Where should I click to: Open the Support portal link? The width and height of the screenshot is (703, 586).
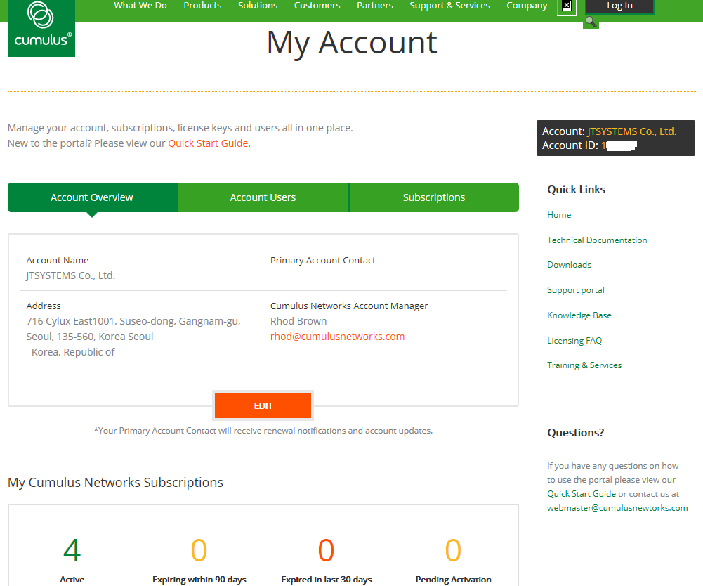(x=576, y=290)
